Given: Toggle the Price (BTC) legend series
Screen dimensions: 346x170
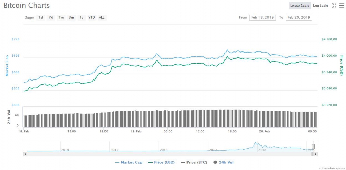Looking at the screenshot, I should tap(194, 162).
